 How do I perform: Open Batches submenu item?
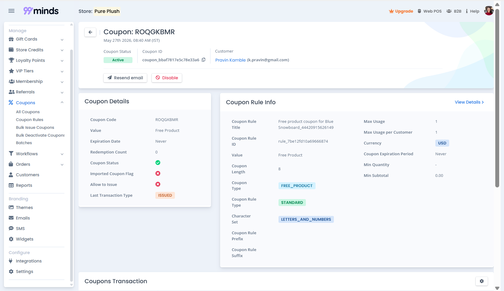coord(24,143)
